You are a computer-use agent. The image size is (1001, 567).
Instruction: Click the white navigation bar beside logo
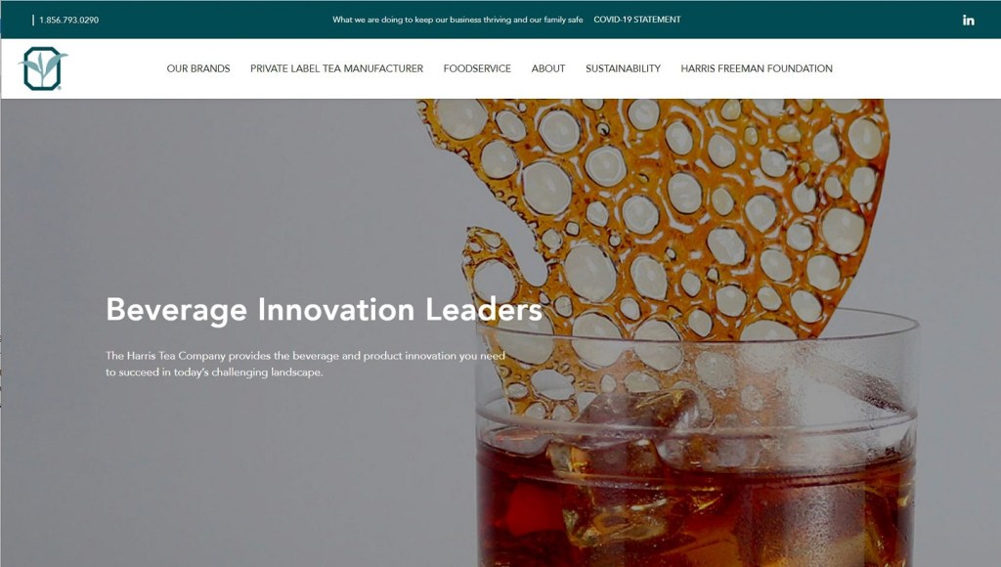coord(115,68)
